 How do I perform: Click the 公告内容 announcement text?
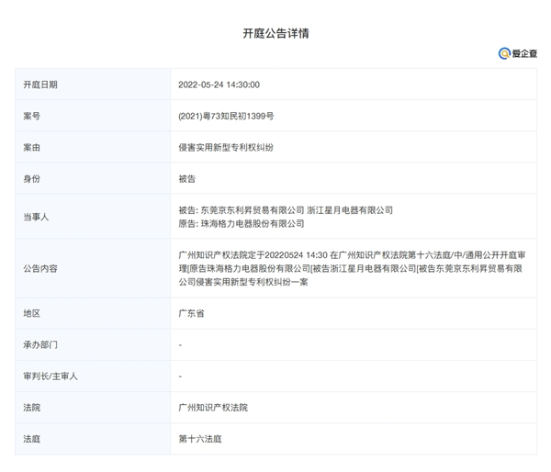coord(352,268)
